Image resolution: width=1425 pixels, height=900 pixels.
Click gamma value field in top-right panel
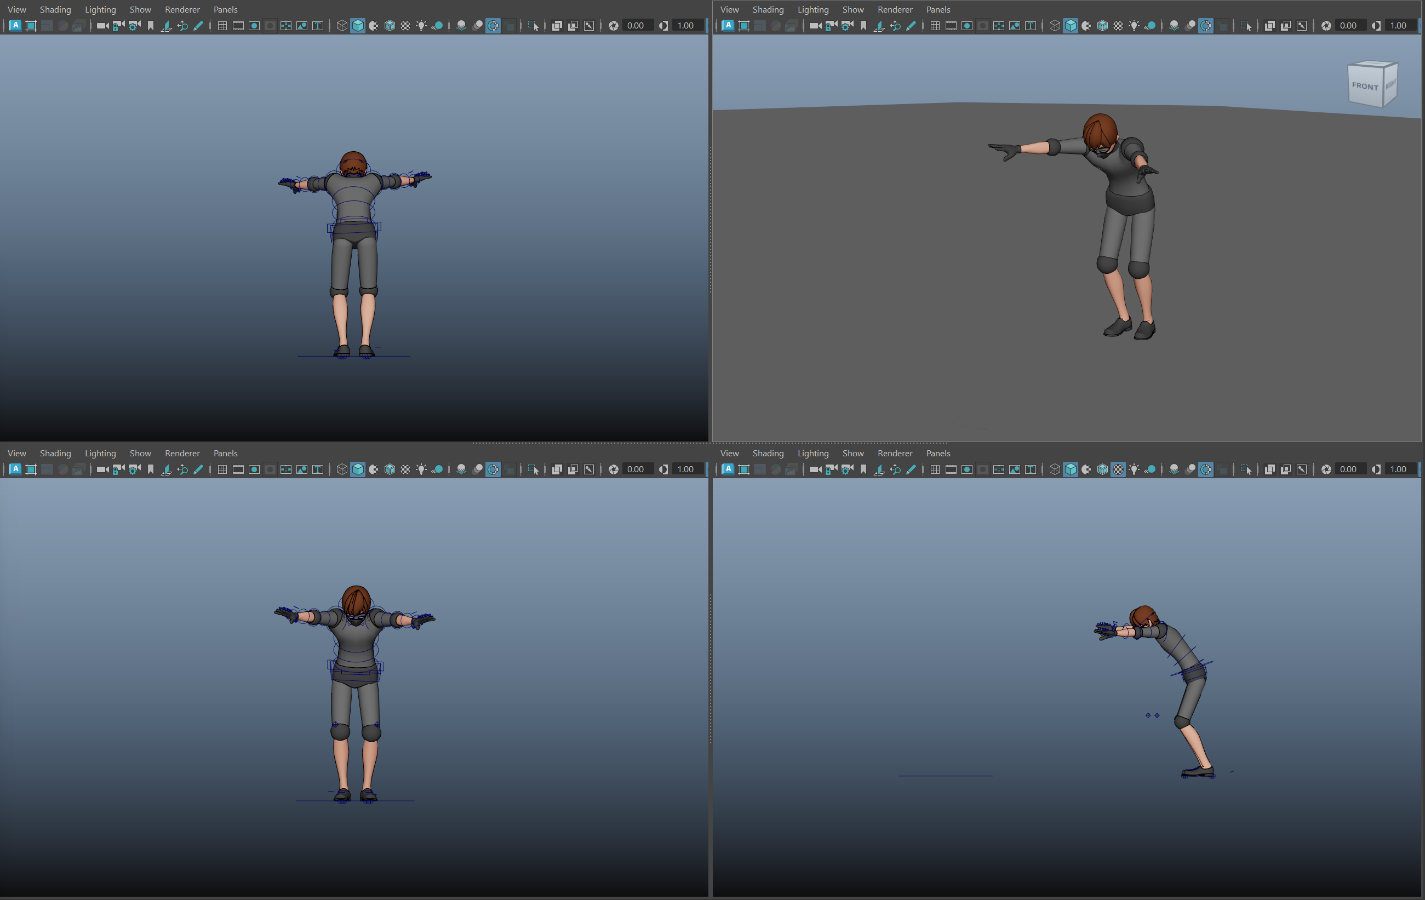pos(1401,25)
